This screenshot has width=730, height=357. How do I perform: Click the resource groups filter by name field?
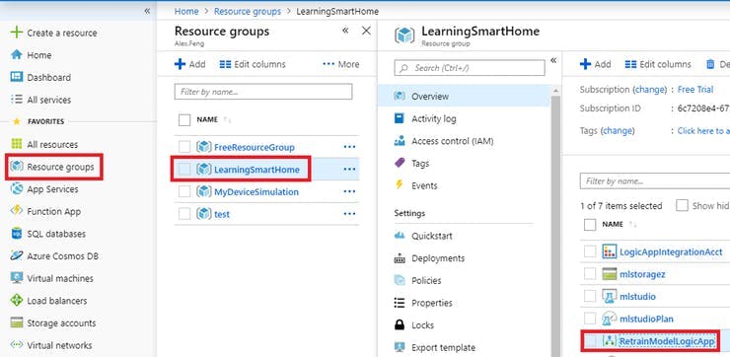pyautogui.click(x=263, y=92)
